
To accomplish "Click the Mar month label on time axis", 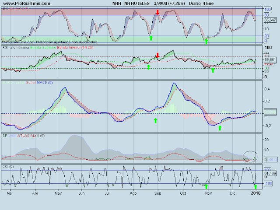I will pos(10,193).
